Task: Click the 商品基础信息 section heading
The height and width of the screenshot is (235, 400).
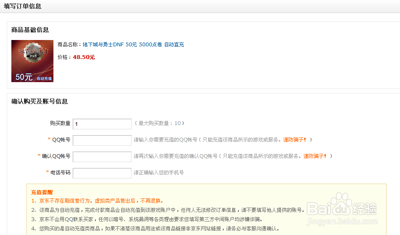Action: 30,30
